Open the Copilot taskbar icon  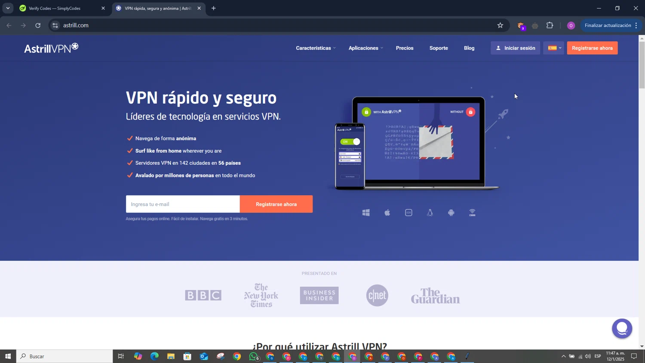pos(138,356)
